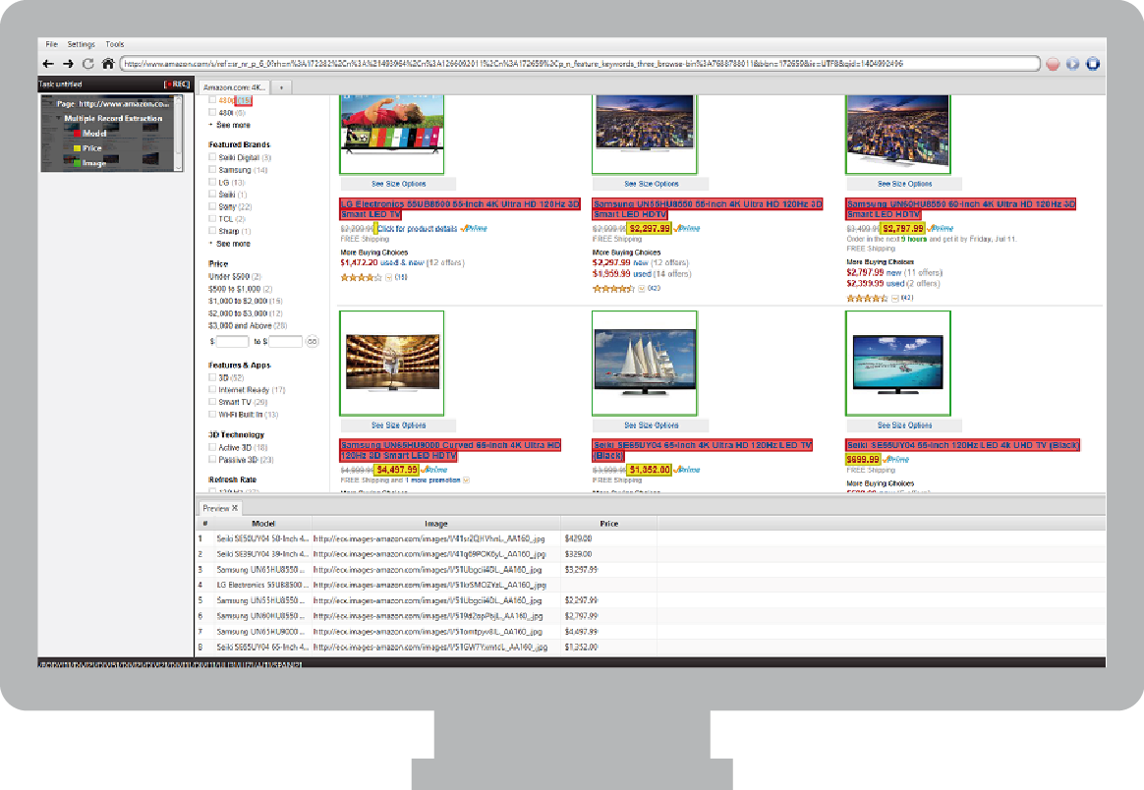Screen dimensions: 1144x790
Task: Check the Sony brand checkbox
Action: point(212,206)
